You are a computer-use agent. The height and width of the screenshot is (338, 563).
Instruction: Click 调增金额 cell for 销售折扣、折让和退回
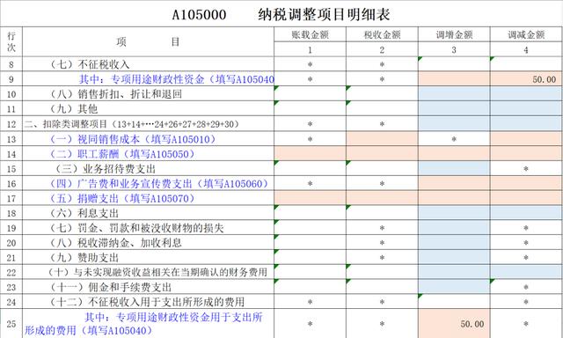(x=454, y=93)
